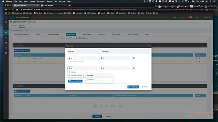Open the help question-mark icon in header
Screen dimensions: 218x122
pyautogui.click(x=197, y=18)
